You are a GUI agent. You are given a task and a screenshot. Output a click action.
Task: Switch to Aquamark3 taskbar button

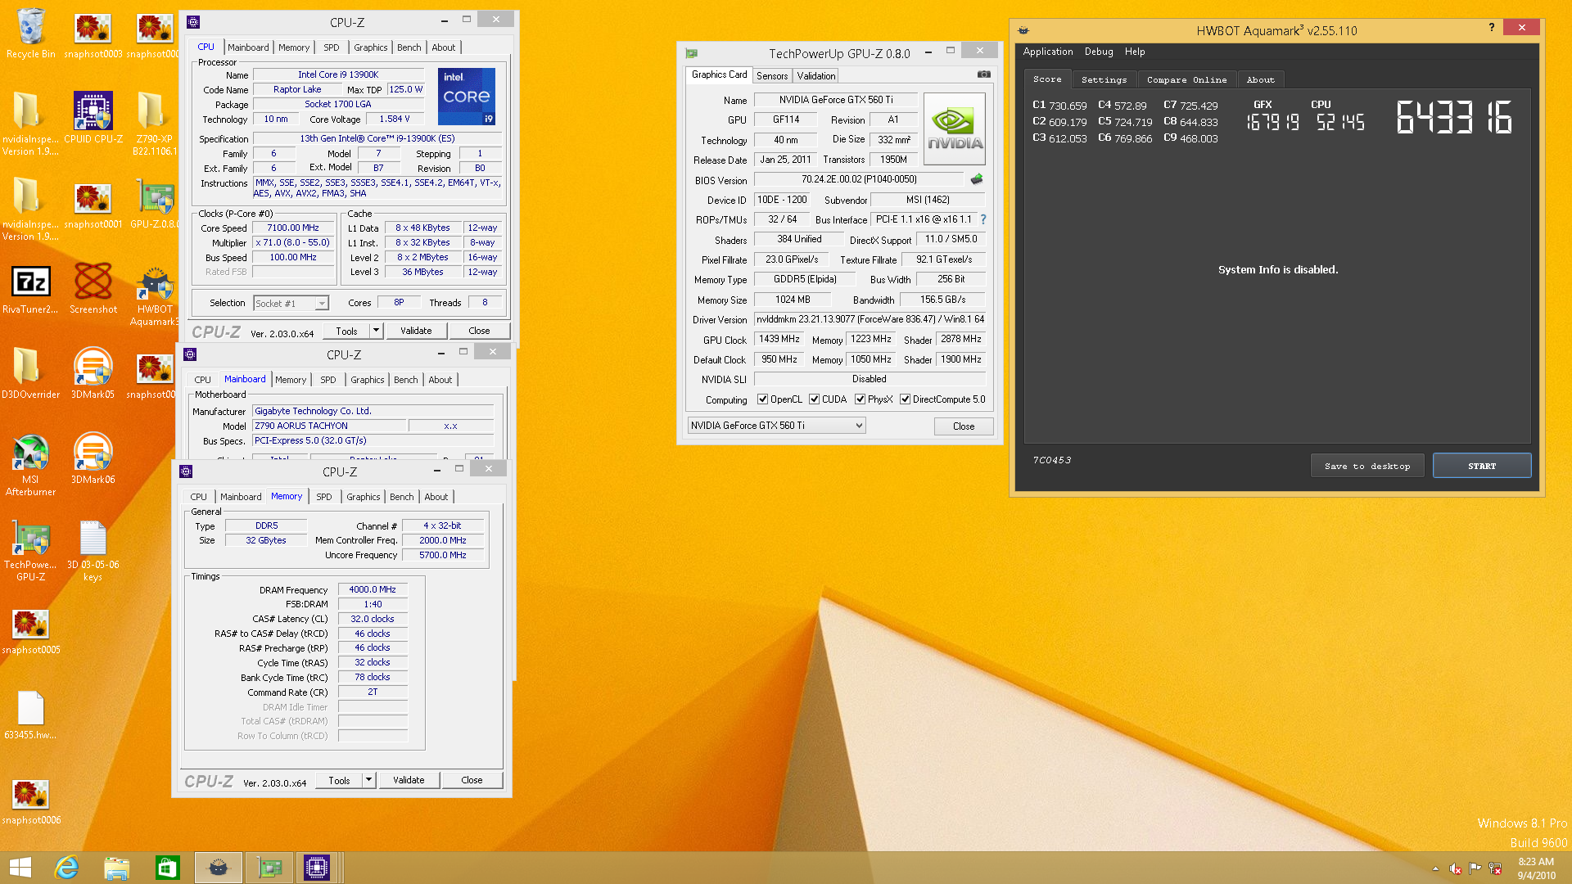coord(219,868)
